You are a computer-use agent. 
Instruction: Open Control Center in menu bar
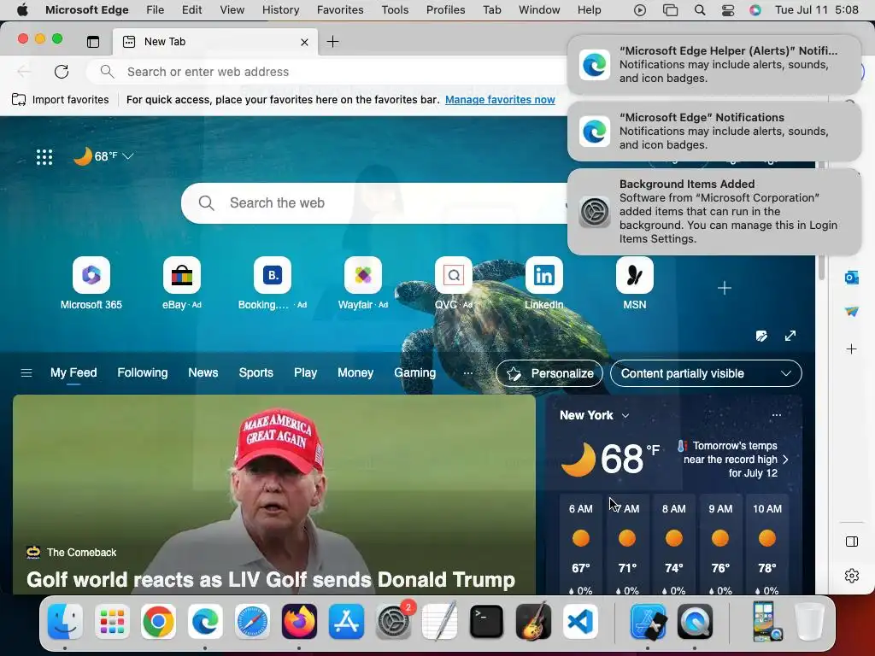coord(728,10)
